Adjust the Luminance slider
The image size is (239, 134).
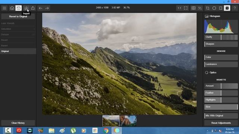(x=221, y=64)
